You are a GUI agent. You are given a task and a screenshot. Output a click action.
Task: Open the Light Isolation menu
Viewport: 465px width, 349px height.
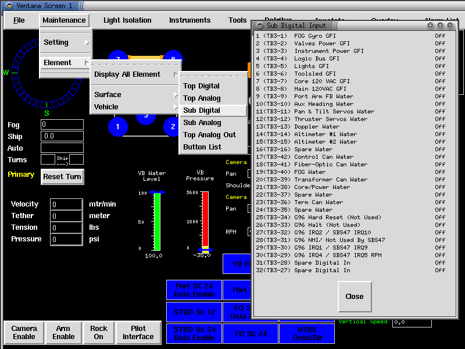[127, 20]
